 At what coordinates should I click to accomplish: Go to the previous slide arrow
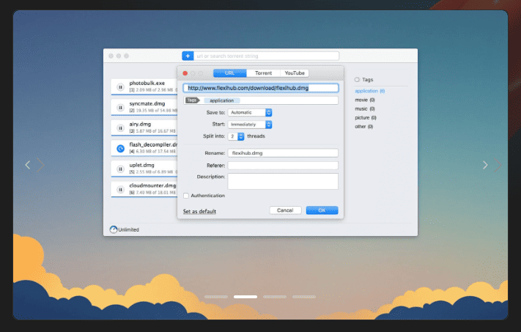pyautogui.click(x=28, y=165)
